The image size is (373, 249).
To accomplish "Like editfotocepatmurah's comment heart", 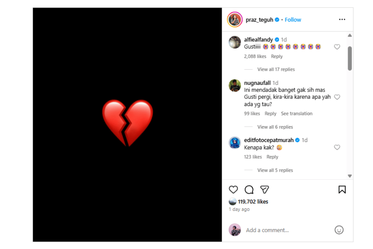I will point(337,147).
